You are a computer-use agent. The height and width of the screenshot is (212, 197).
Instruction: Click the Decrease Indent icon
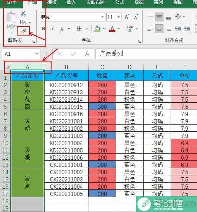coord(178,29)
